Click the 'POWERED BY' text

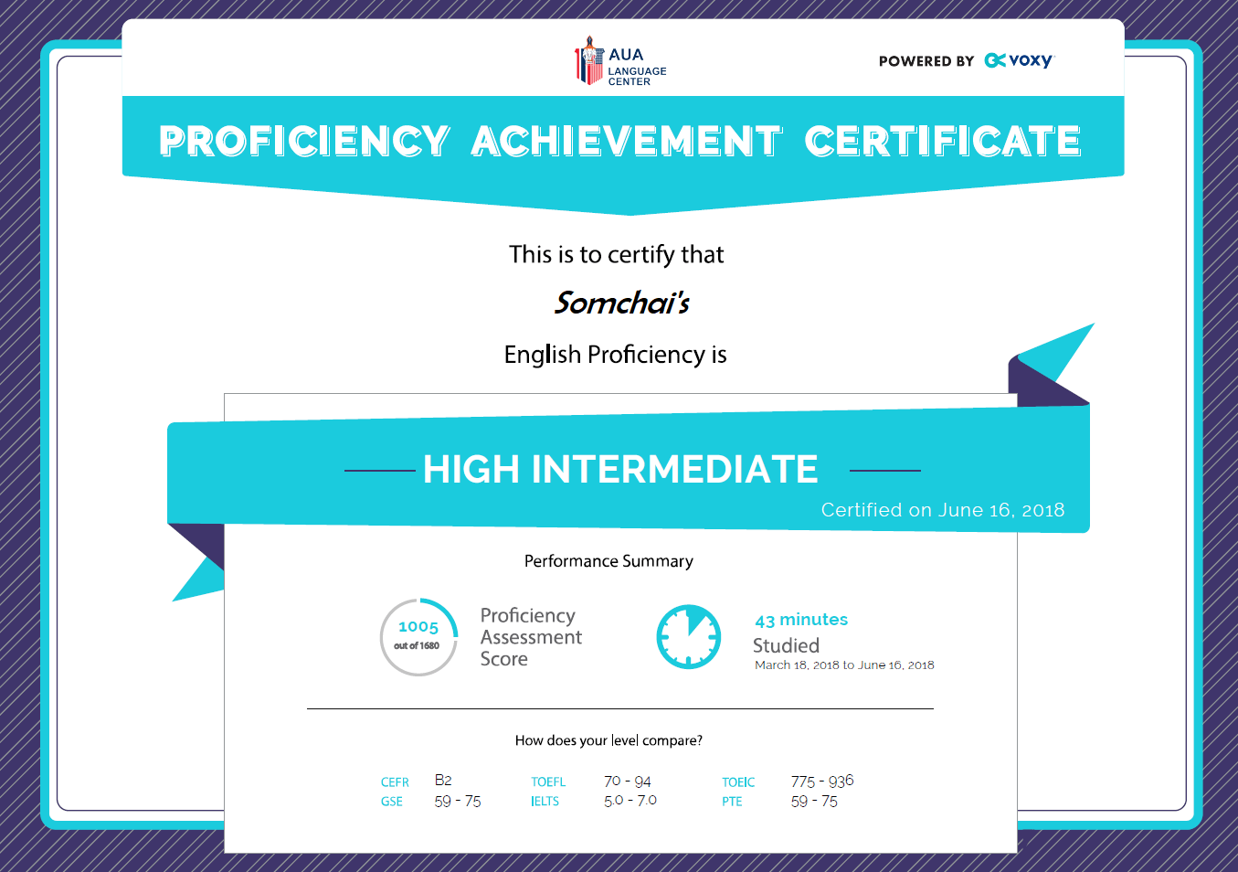coord(926,61)
